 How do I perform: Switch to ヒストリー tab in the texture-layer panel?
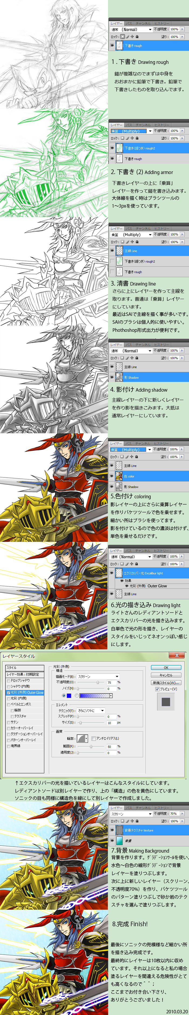[x=161, y=808]
